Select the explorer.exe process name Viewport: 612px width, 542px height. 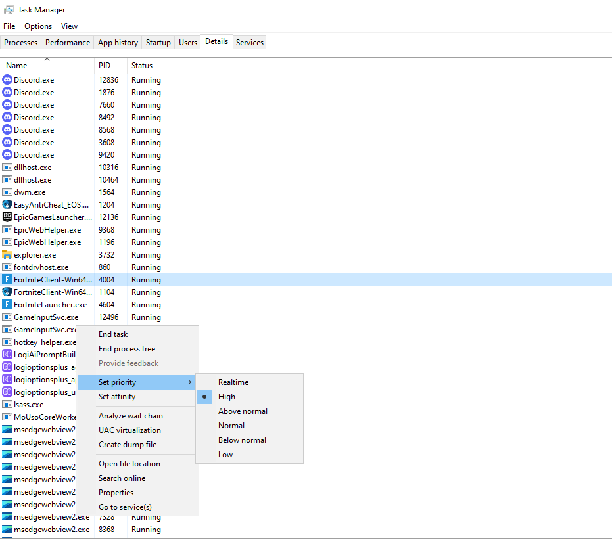[x=35, y=255]
